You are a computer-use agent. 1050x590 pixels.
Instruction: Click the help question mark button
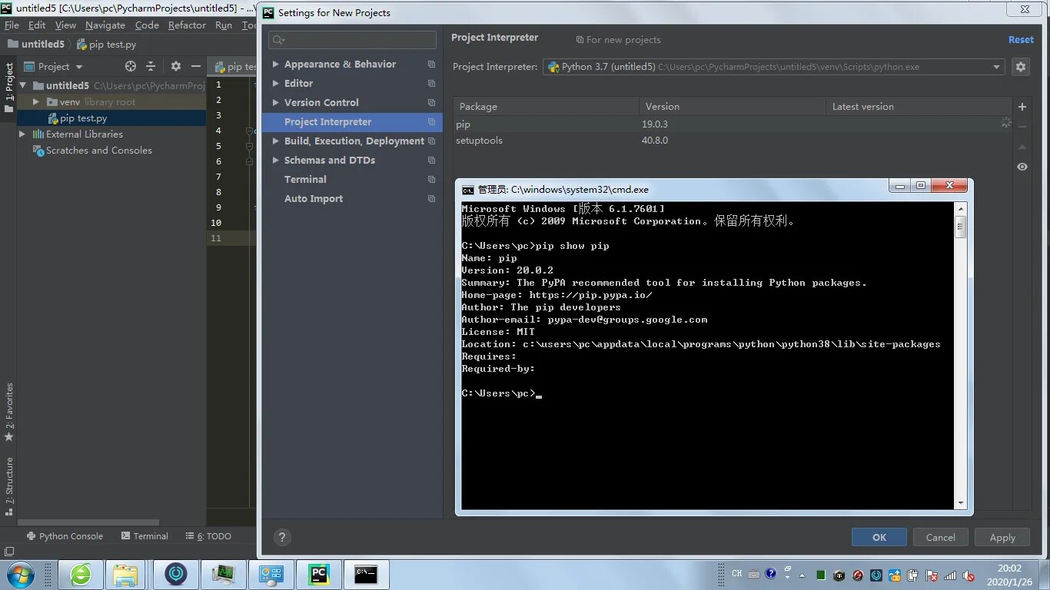[282, 538]
